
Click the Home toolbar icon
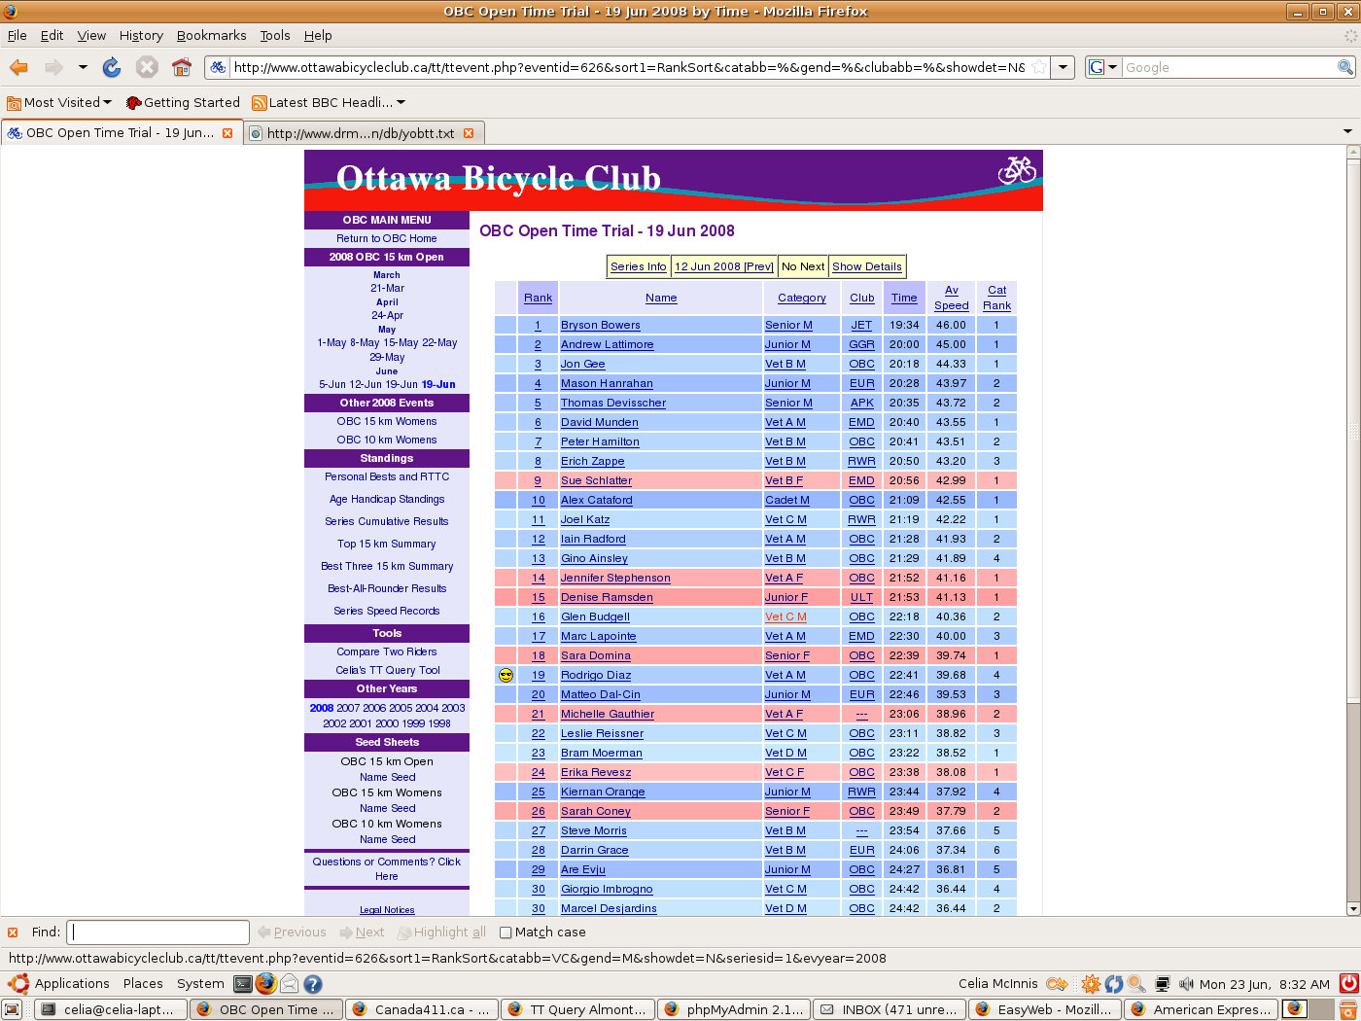click(182, 67)
